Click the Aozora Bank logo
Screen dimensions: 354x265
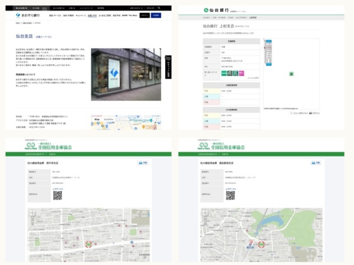pos(27,15)
